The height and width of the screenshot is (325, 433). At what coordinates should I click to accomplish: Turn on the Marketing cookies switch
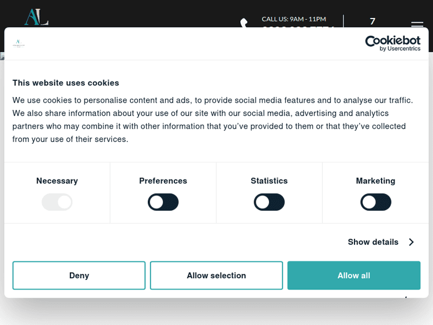tap(376, 202)
